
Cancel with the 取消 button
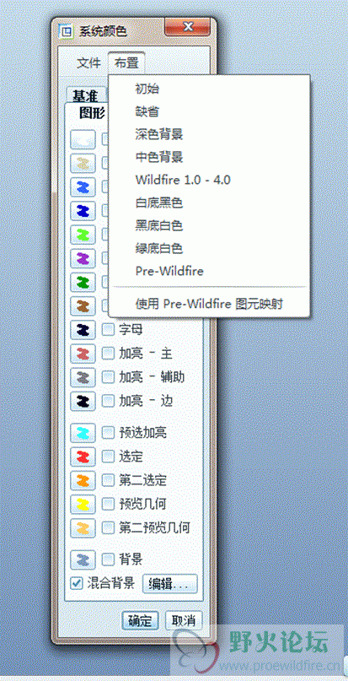[x=184, y=620]
